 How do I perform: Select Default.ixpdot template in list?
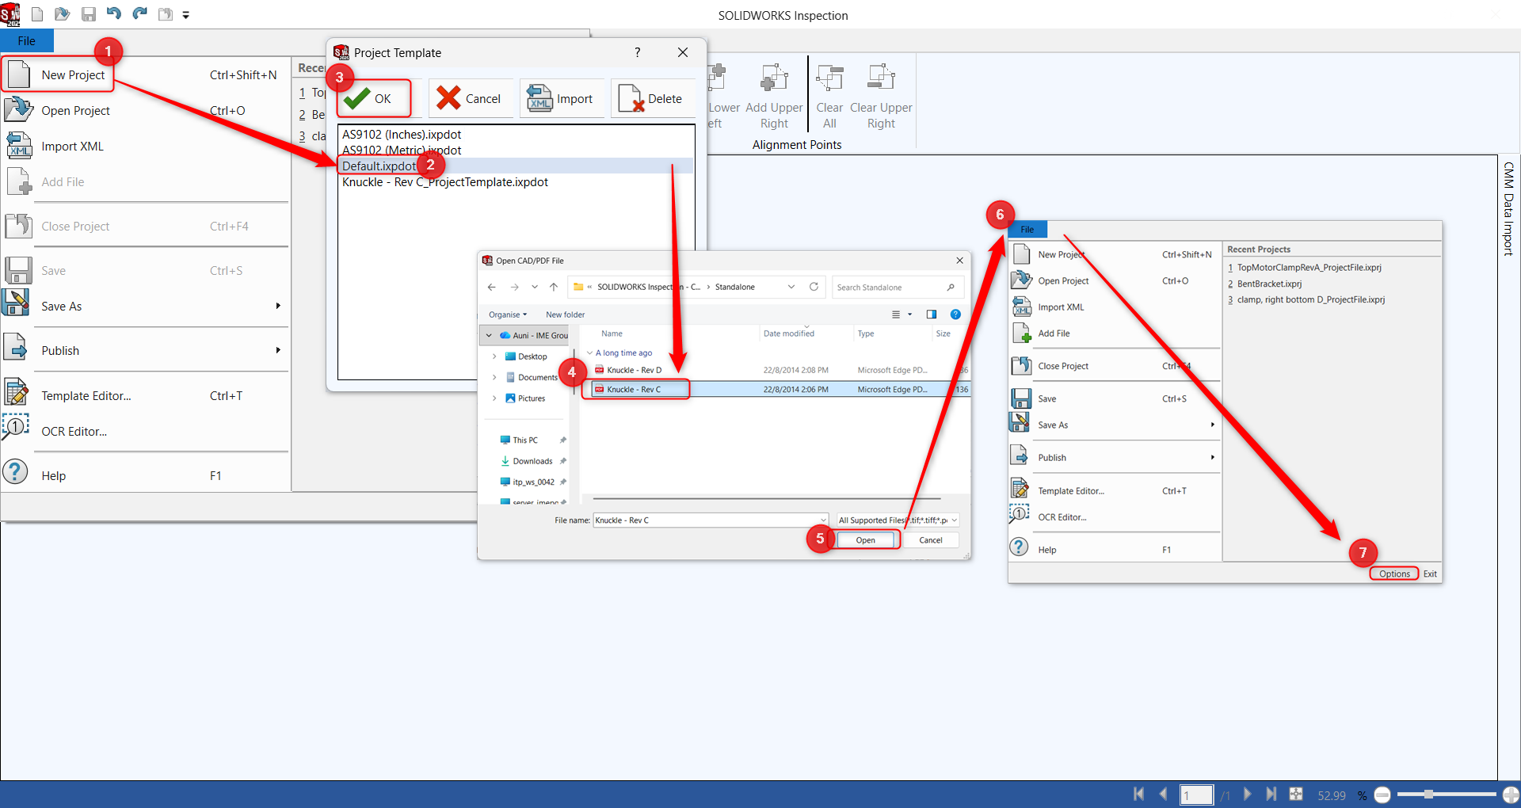(x=379, y=166)
